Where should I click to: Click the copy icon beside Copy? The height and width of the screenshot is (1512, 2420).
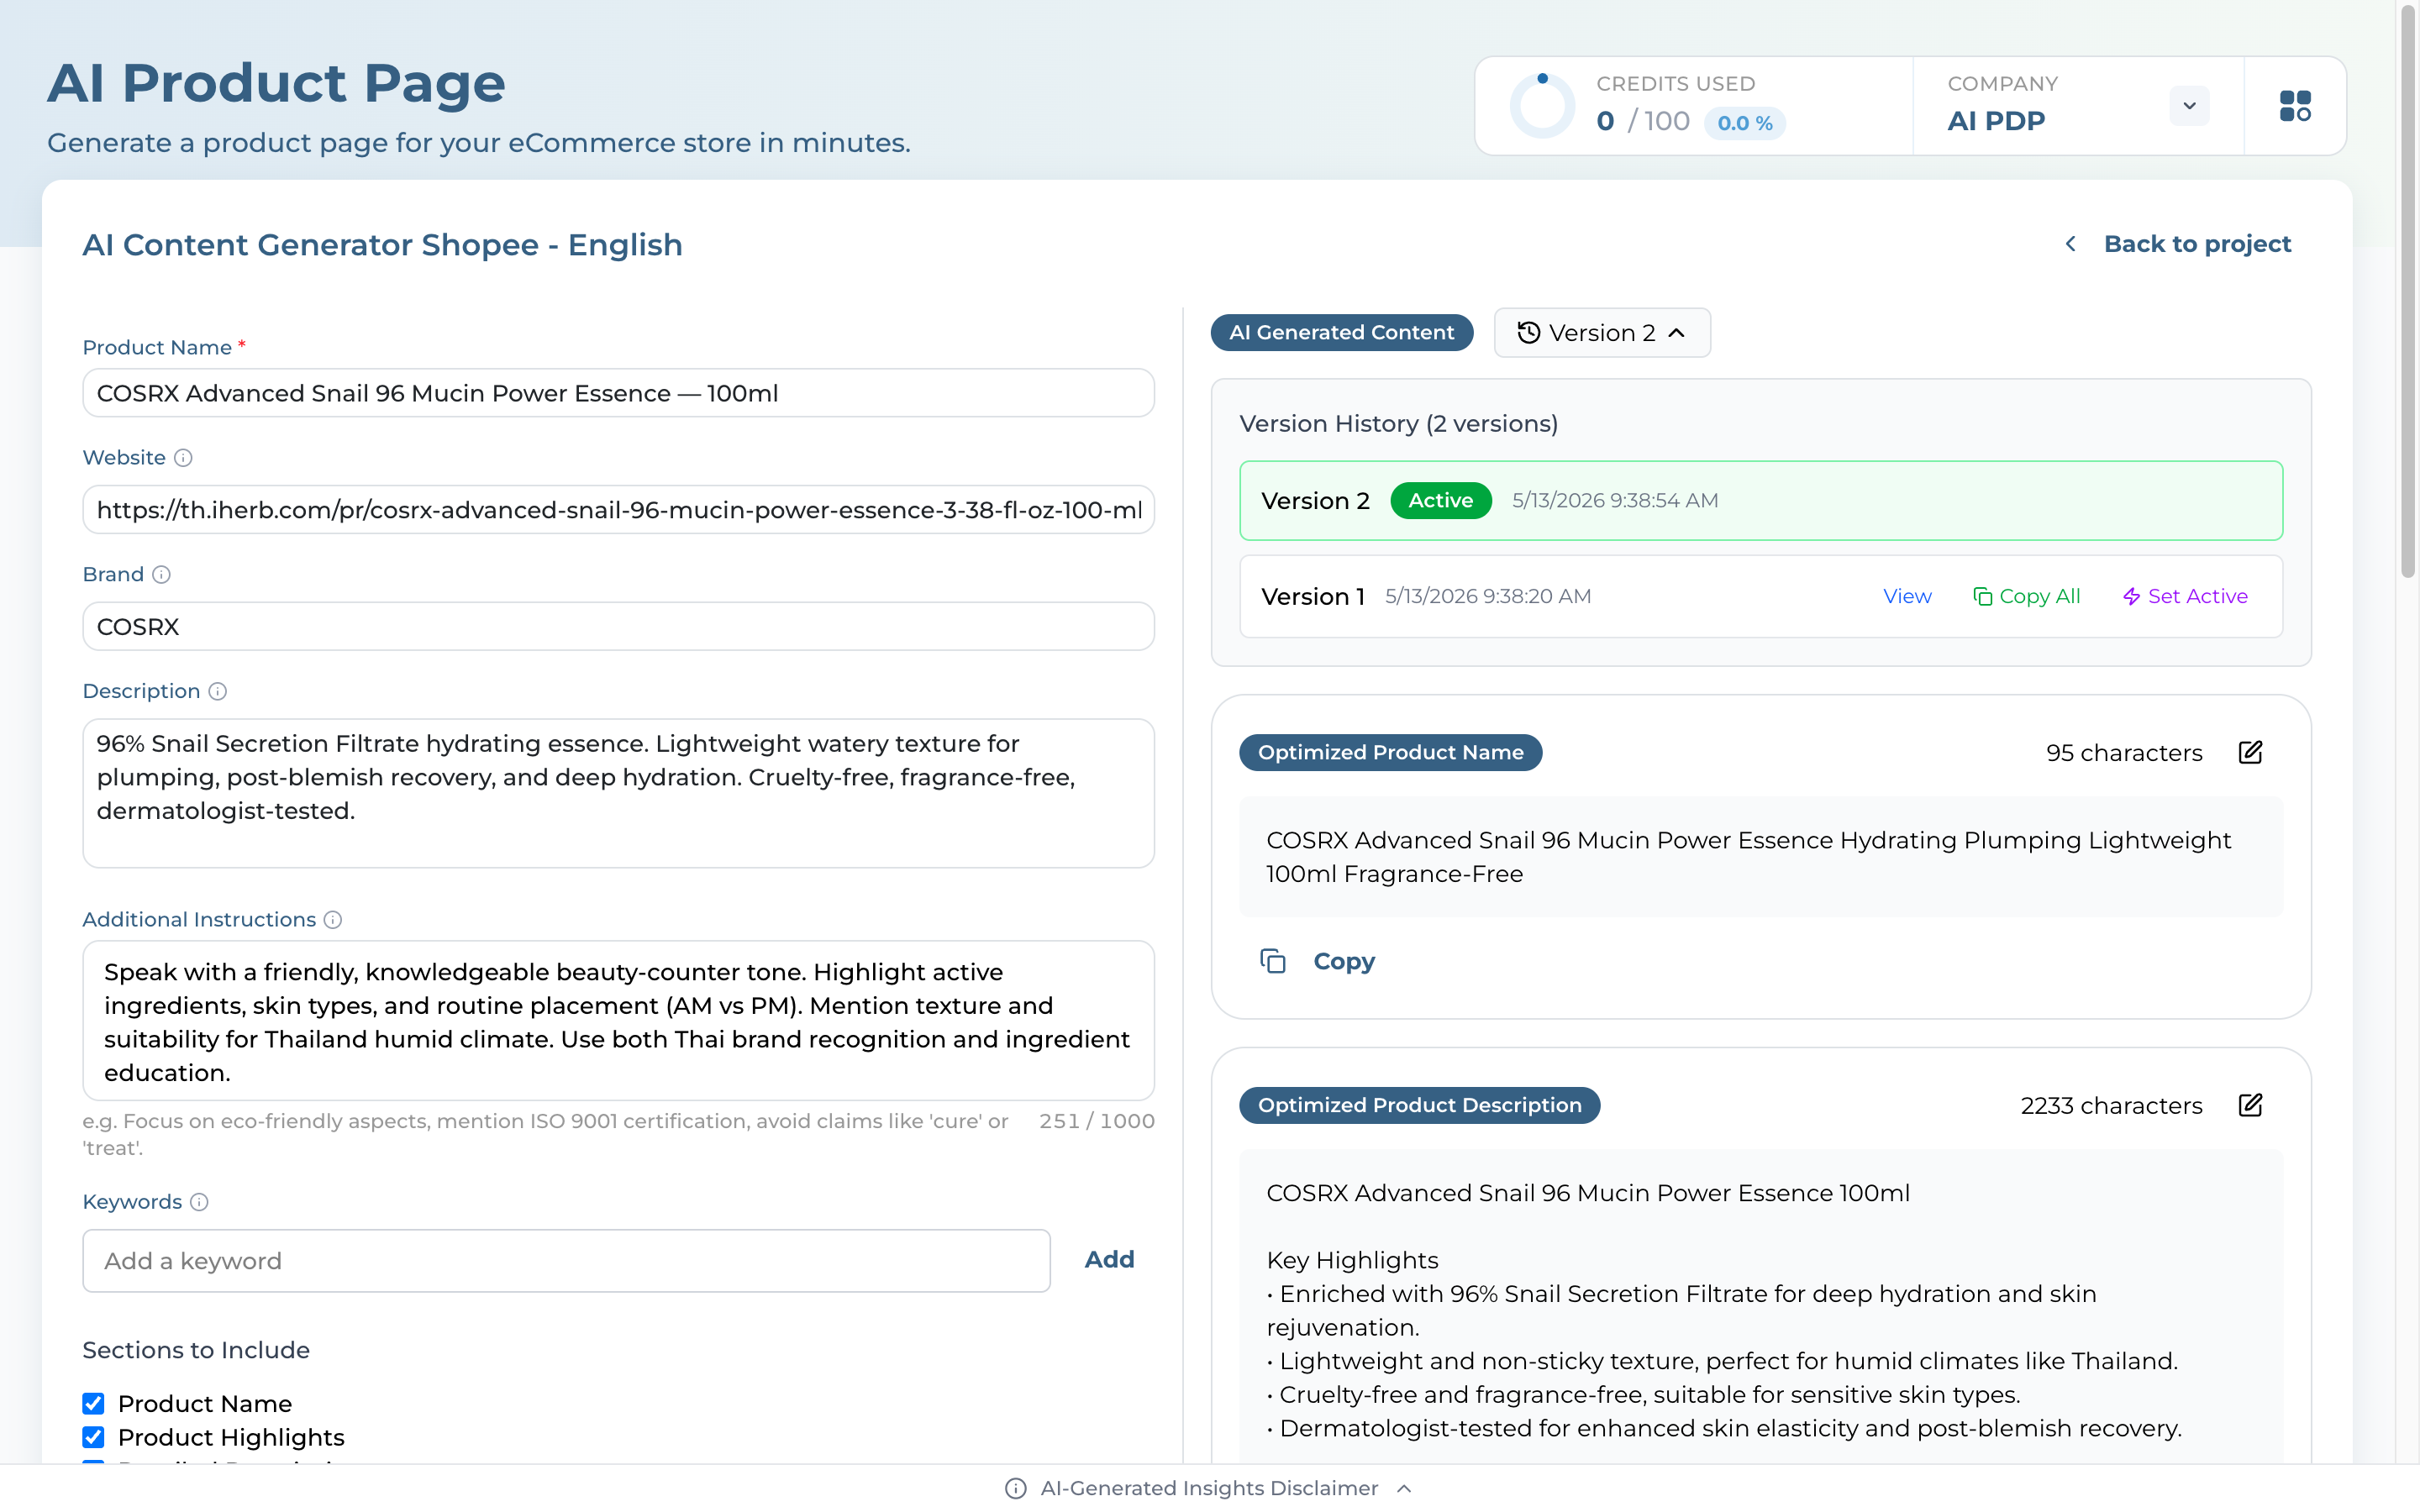pyautogui.click(x=1273, y=961)
